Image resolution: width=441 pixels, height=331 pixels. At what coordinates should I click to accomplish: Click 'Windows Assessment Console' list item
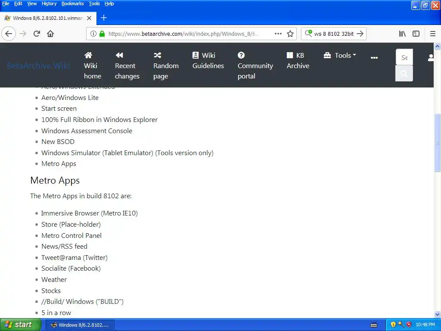87,131
